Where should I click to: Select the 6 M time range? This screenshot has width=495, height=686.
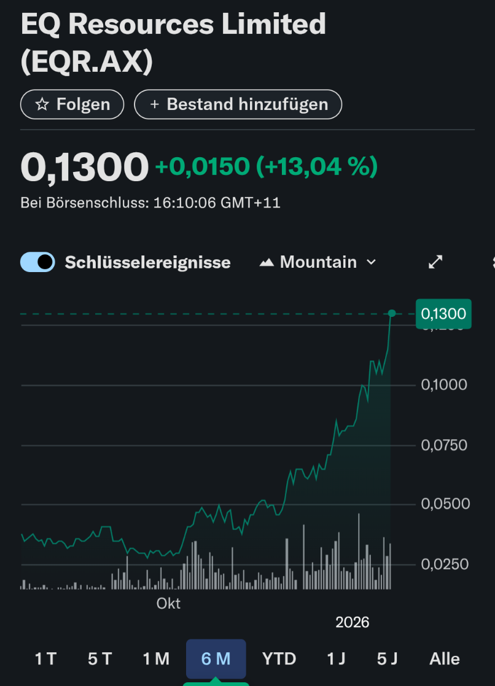[216, 659]
